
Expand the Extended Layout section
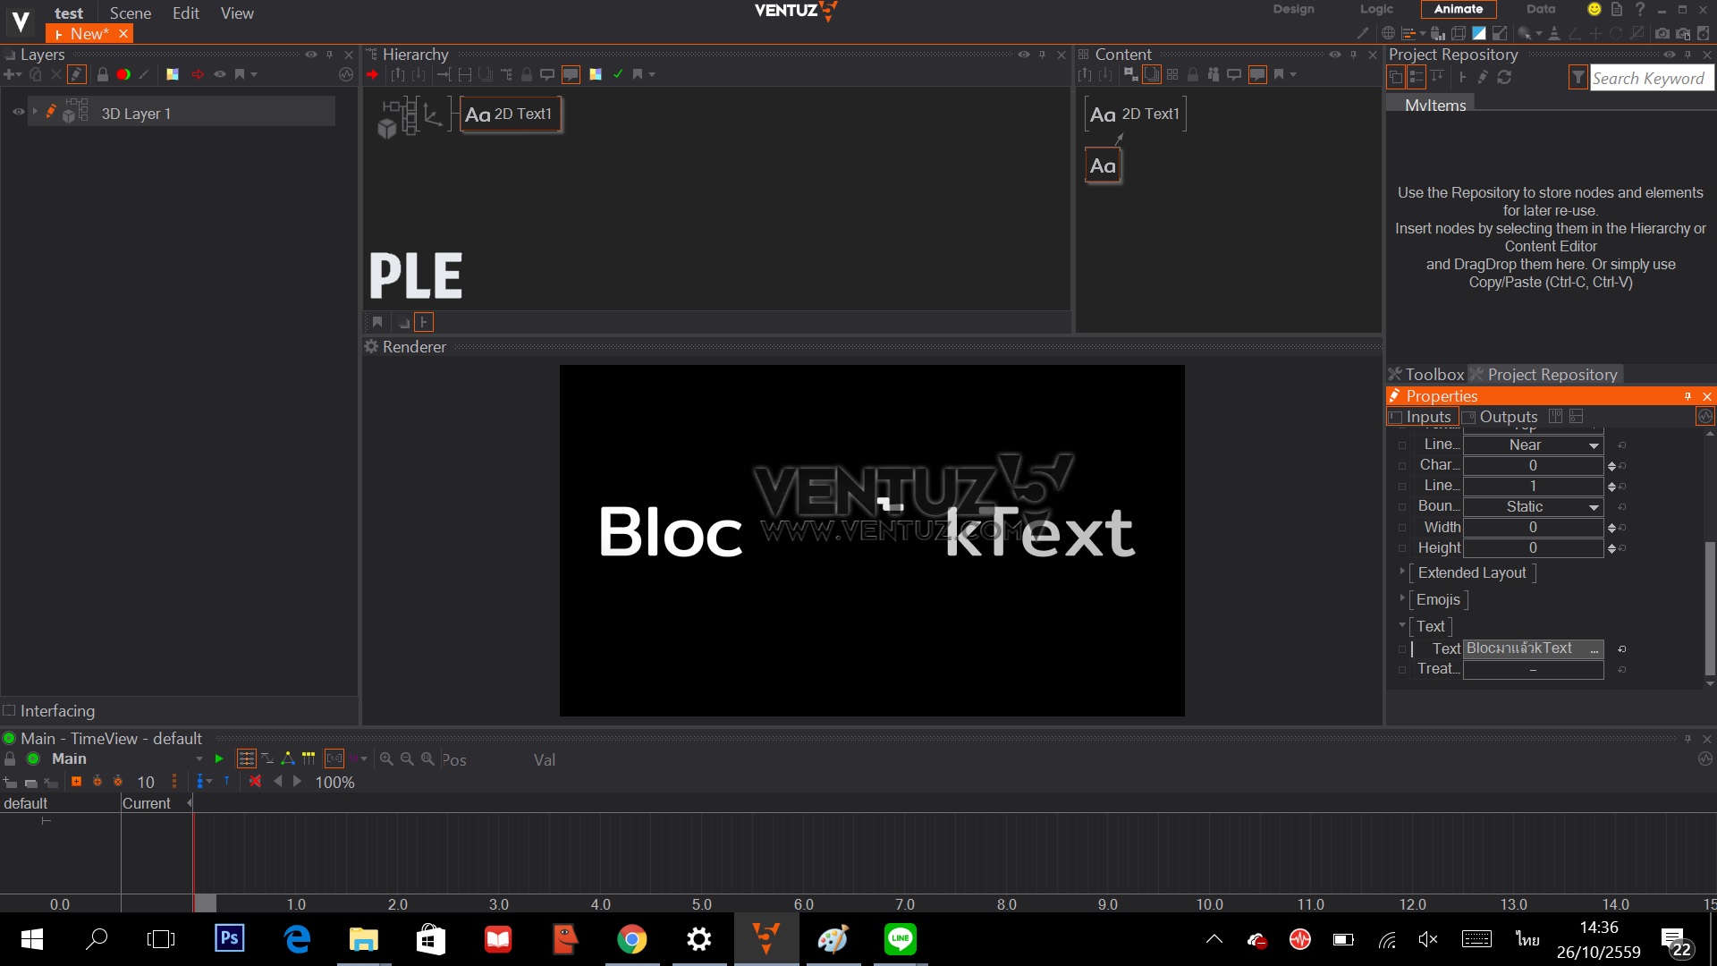pyautogui.click(x=1402, y=571)
